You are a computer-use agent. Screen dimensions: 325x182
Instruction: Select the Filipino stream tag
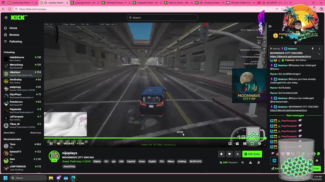tap(97, 161)
